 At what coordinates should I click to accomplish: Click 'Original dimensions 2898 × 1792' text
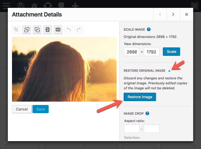pos(150,37)
